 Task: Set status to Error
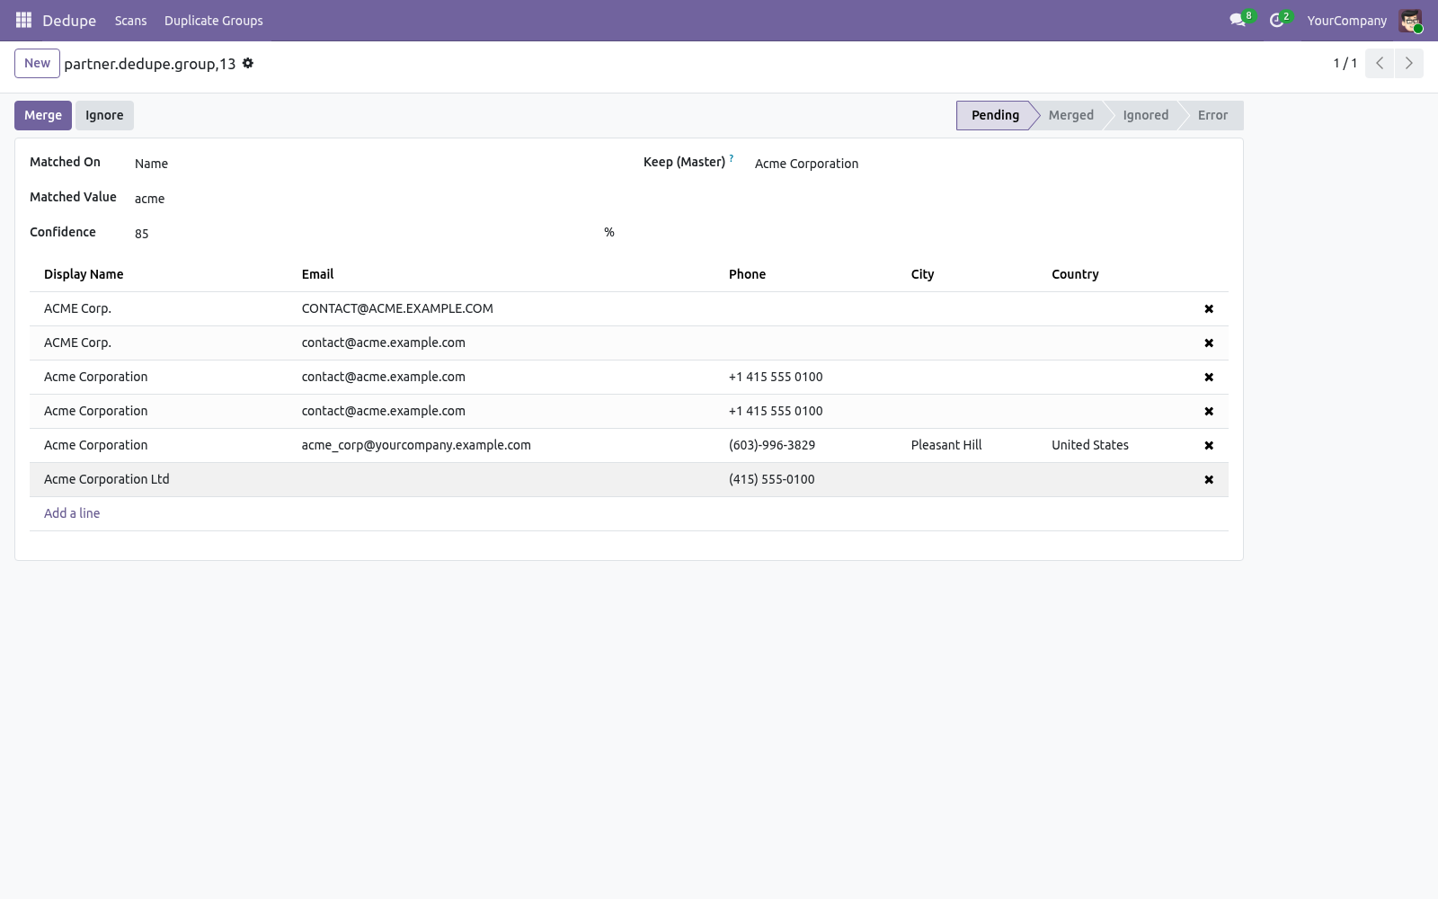[1212, 115]
